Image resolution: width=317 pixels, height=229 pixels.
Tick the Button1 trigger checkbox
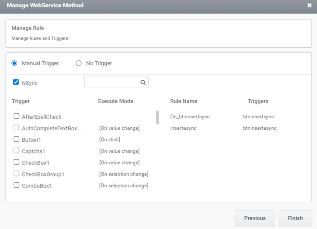tap(16, 139)
